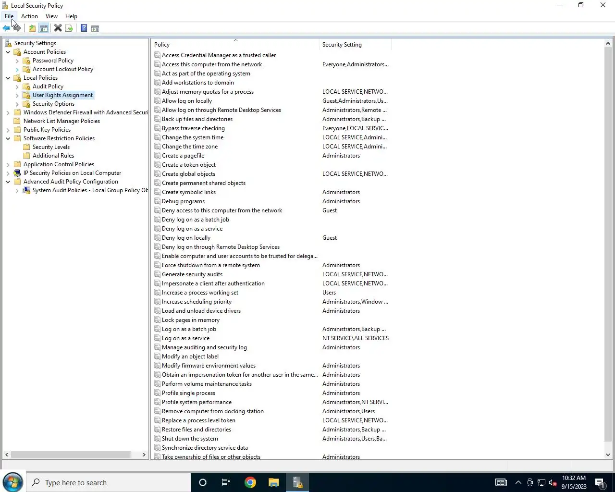Expand Application Control Policies node
The height and width of the screenshot is (492, 615).
(8, 164)
